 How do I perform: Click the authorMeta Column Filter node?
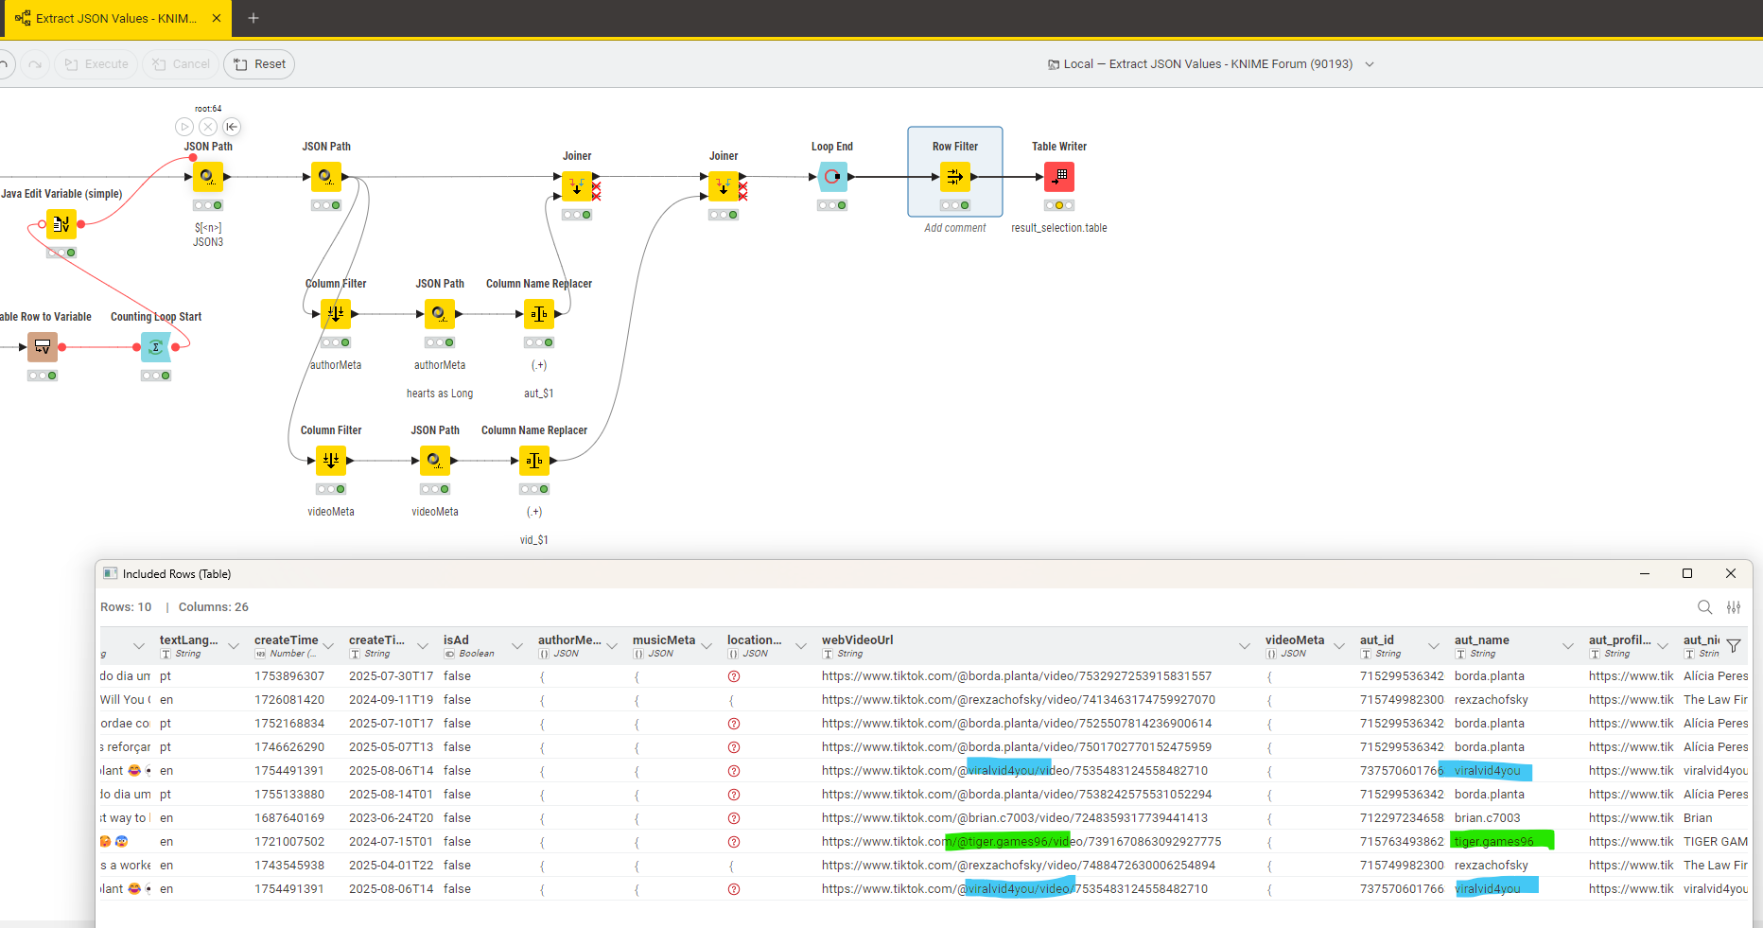click(x=335, y=314)
